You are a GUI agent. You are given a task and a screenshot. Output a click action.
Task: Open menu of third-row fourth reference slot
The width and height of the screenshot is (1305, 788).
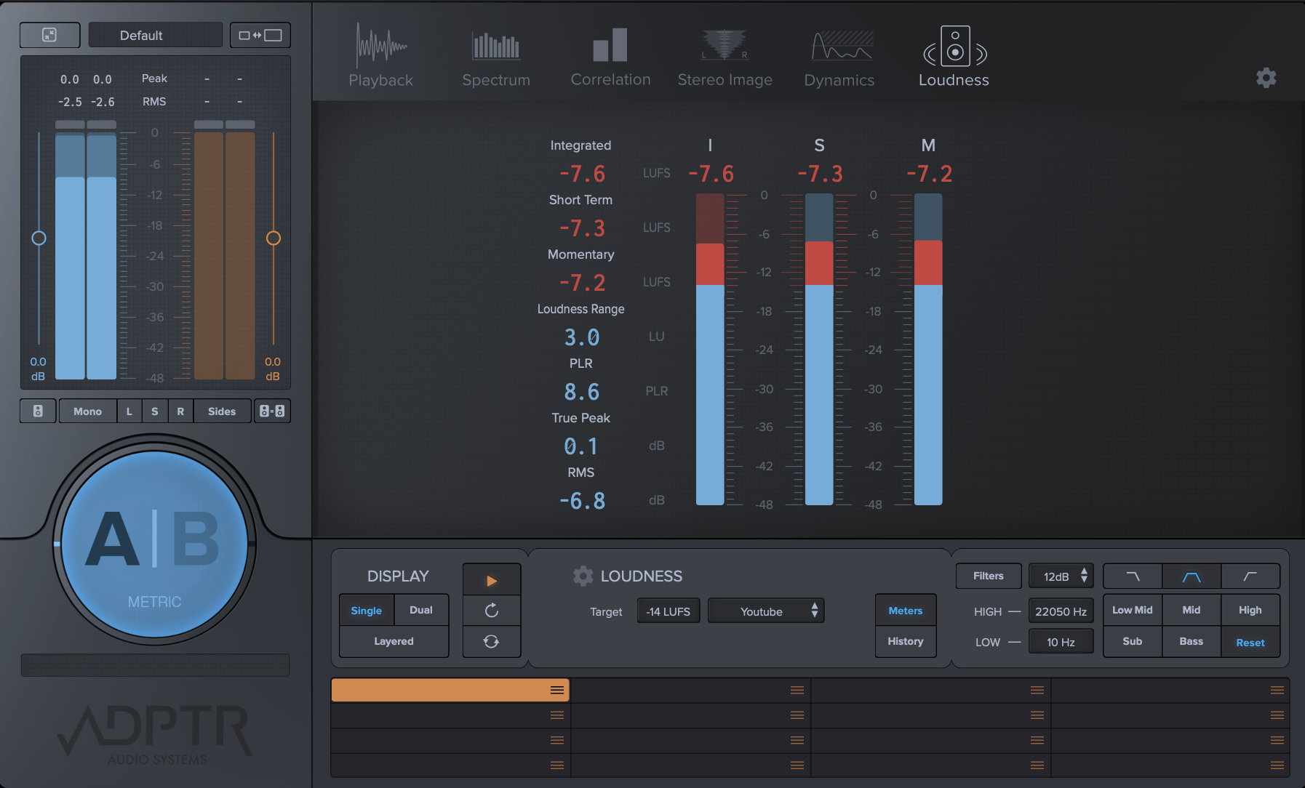click(x=1277, y=740)
